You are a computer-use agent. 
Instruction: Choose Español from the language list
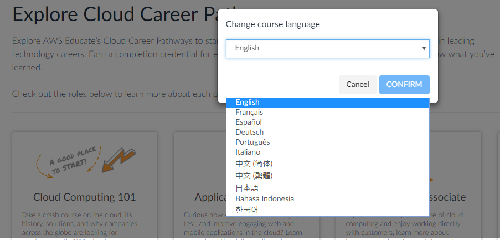pyautogui.click(x=327, y=122)
